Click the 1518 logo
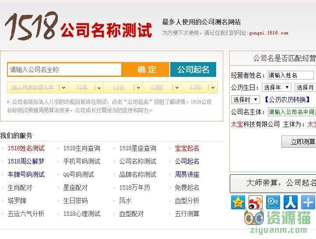This screenshot has height=239, width=316. (x=31, y=25)
